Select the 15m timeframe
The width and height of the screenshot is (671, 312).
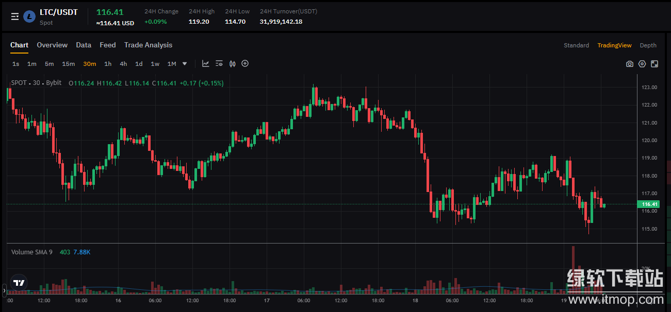click(68, 64)
